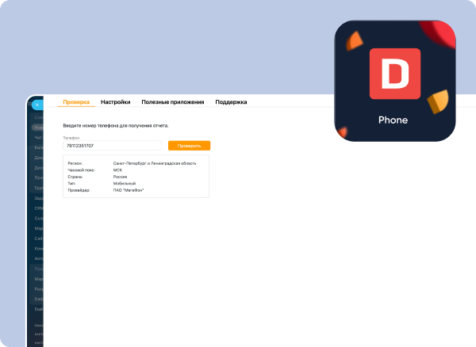Screen dimensions: 476x347
Task: Click the red D Phone app logo
Action: click(394, 74)
